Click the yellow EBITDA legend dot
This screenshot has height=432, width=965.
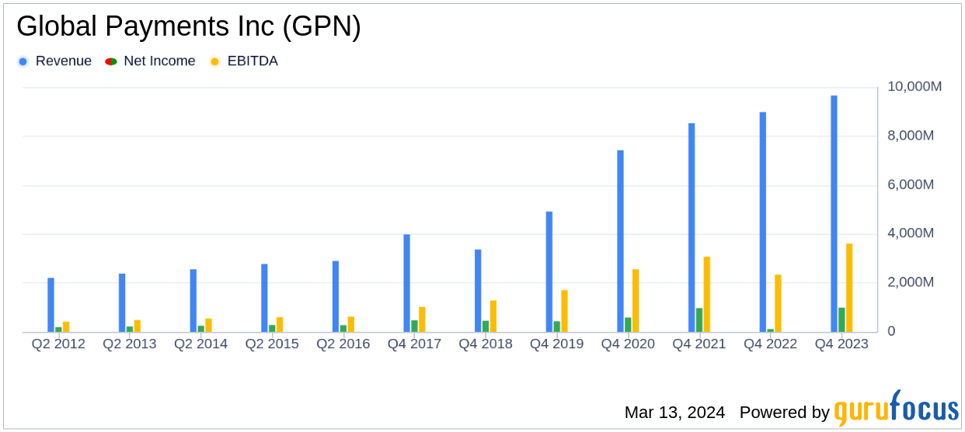click(x=214, y=61)
